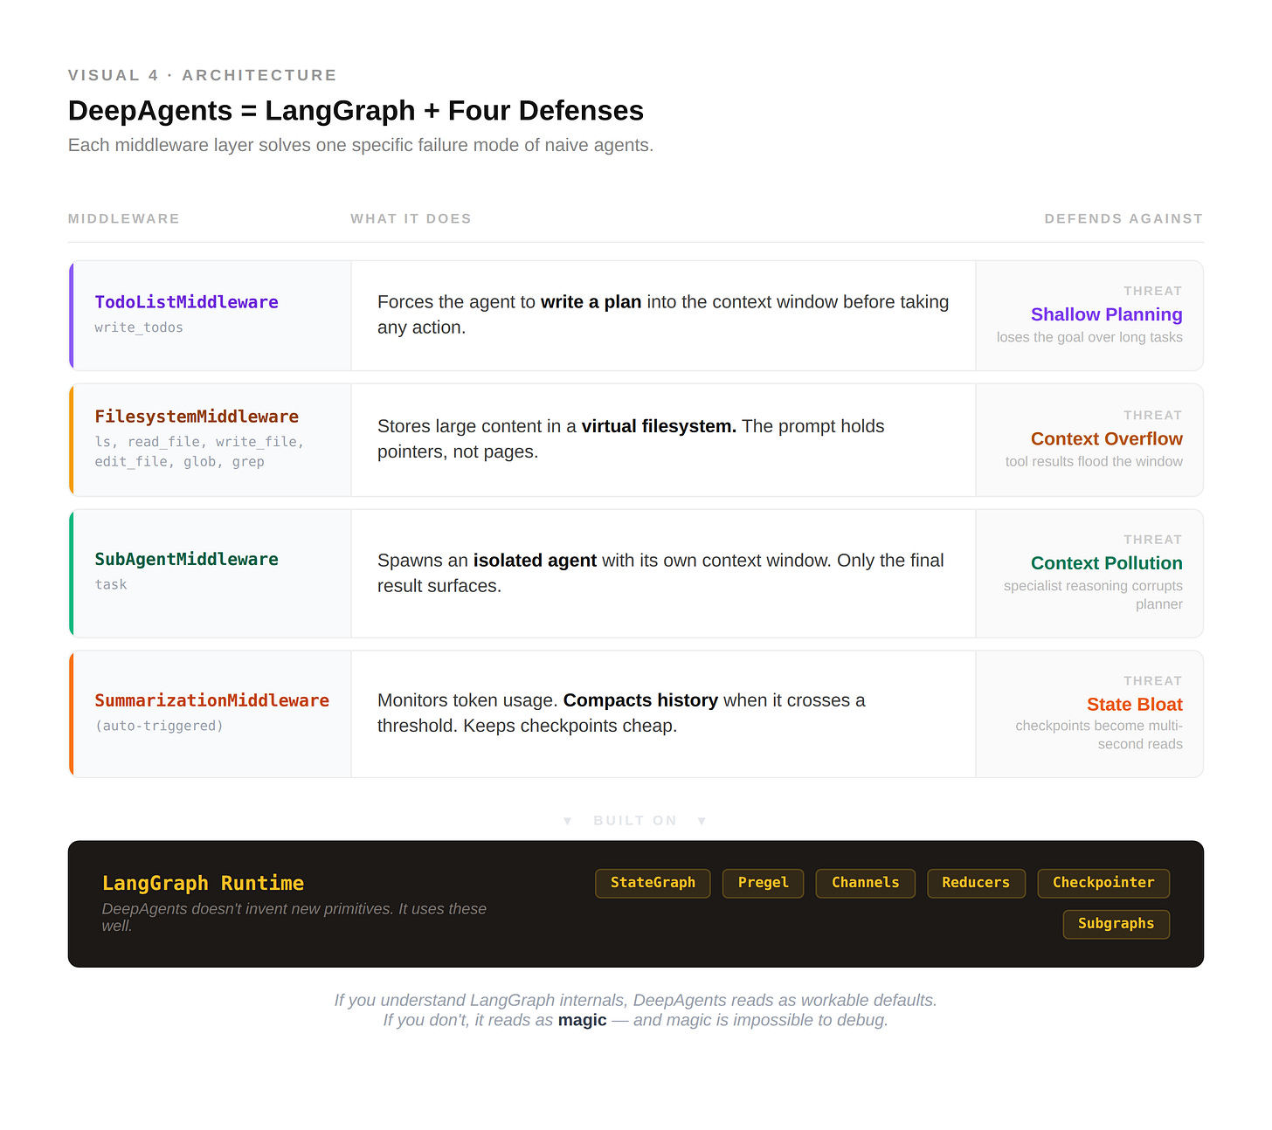
Task: Click the subtitle about middleware layer failure modes
Action: coord(361,146)
